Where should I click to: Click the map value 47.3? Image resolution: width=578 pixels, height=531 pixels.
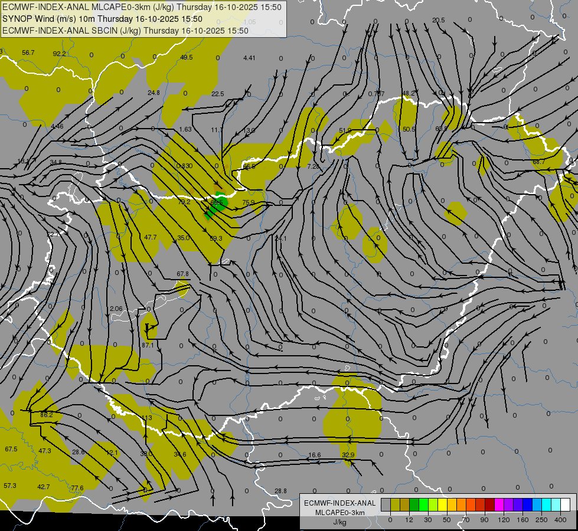(45, 451)
